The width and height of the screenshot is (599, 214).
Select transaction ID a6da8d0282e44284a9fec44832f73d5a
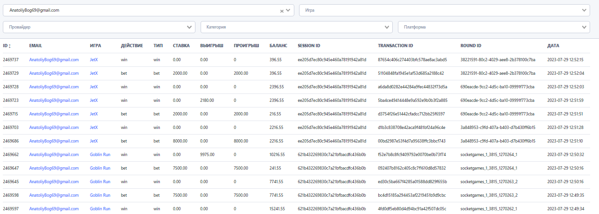pyautogui.click(x=412, y=87)
